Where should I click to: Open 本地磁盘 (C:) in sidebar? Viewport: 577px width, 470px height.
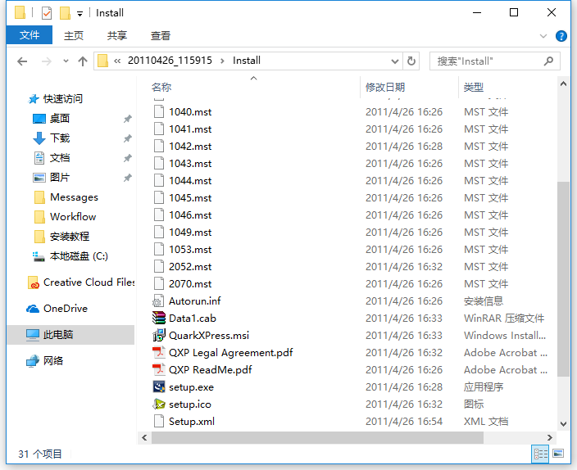(x=79, y=256)
